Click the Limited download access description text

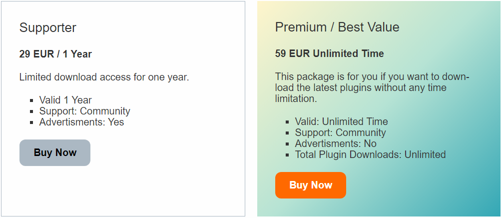coord(104,77)
